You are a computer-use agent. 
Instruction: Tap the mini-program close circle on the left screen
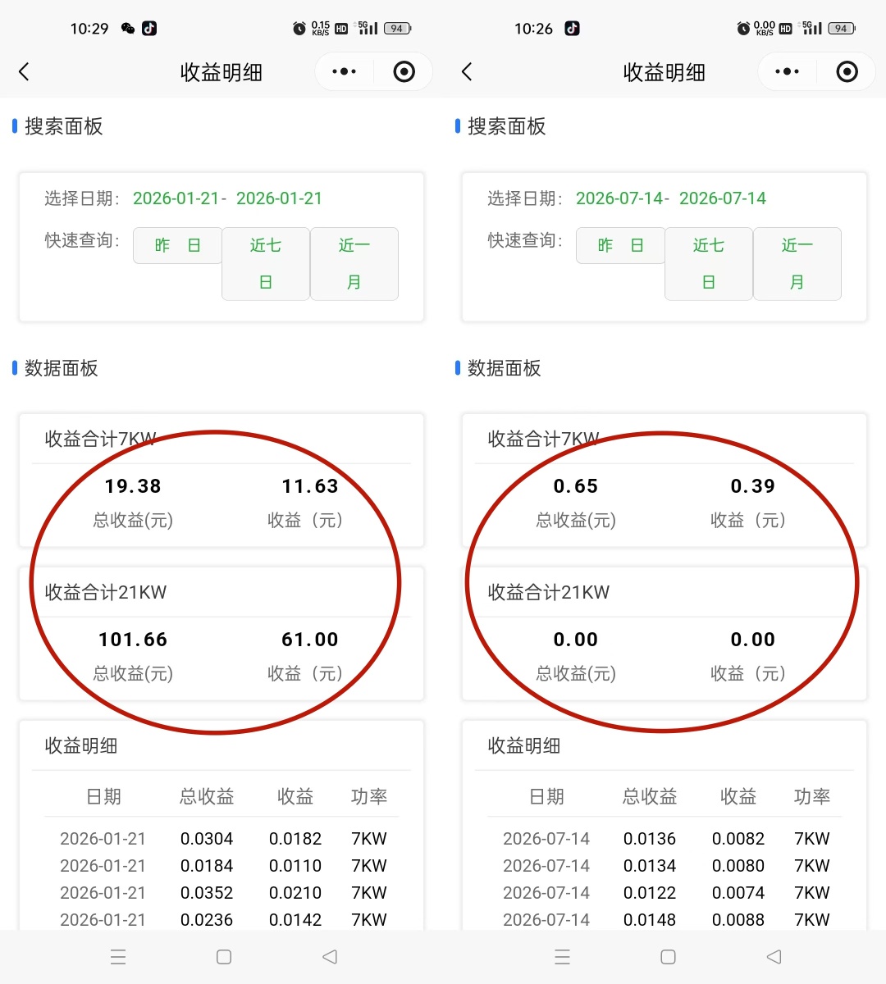coord(404,72)
